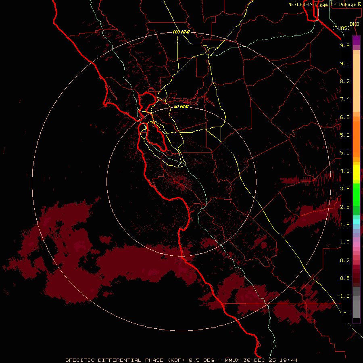The height and width of the screenshot is (363, 363).
Task: Click the 3.4 scale label
Action: coord(345,189)
